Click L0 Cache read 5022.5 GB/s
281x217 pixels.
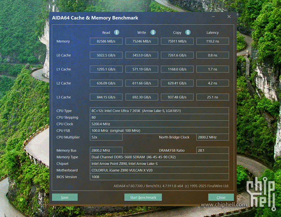coord(106,55)
